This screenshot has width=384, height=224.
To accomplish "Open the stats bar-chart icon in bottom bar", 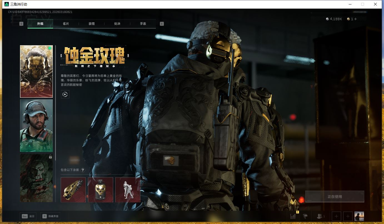I will pos(293,216).
